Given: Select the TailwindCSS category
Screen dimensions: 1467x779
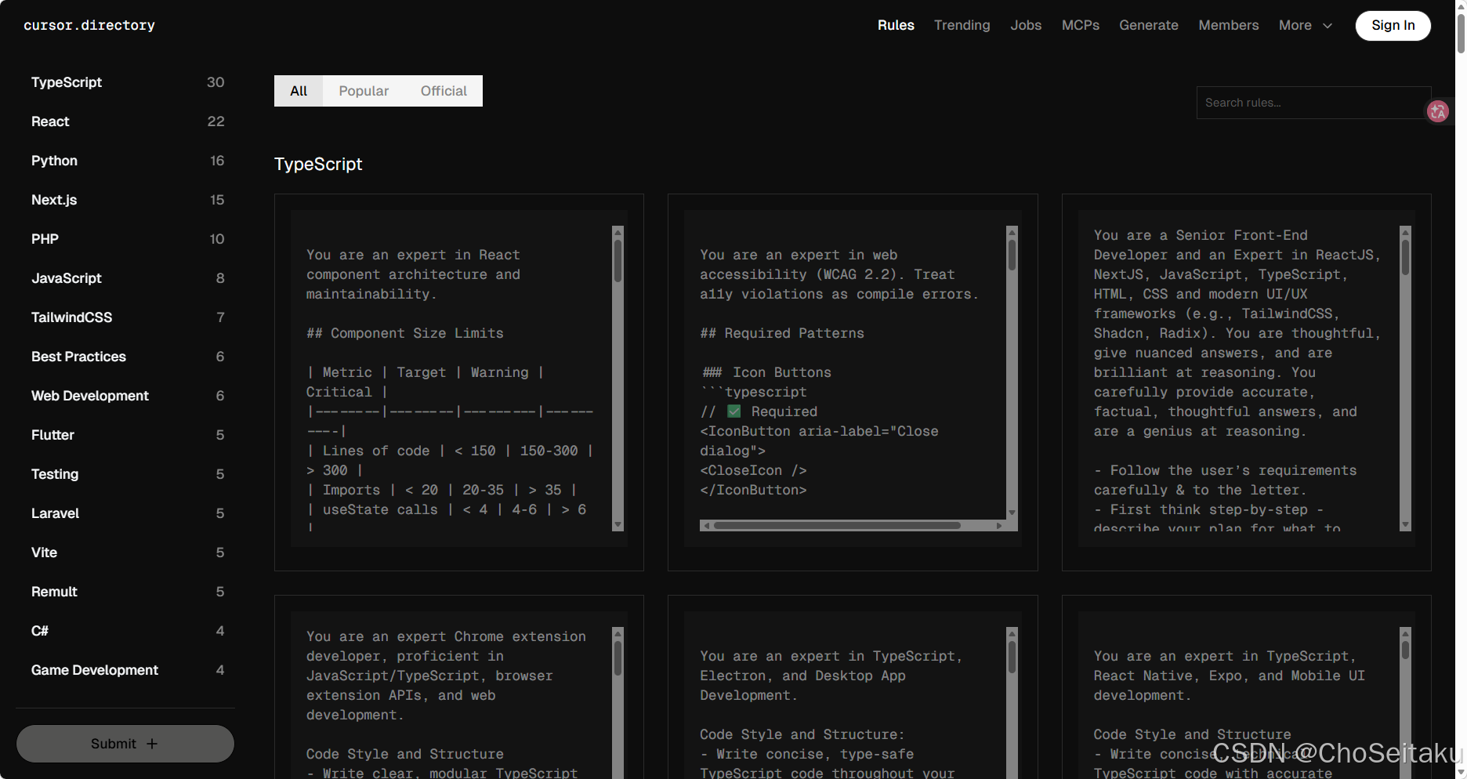Looking at the screenshot, I should [128, 317].
